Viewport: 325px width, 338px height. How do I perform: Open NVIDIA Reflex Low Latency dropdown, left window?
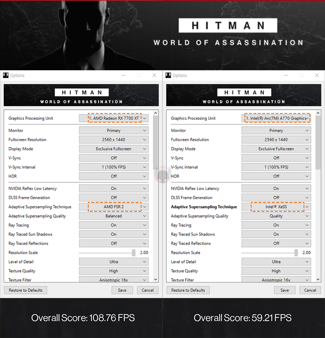point(114,188)
